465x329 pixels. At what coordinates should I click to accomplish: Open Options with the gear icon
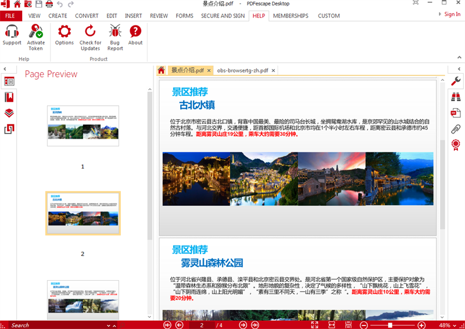pyautogui.click(x=64, y=35)
